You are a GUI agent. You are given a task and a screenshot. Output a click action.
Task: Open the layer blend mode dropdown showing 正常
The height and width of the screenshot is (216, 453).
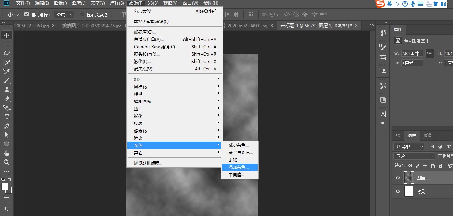pyautogui.click(x=414, y=156)
